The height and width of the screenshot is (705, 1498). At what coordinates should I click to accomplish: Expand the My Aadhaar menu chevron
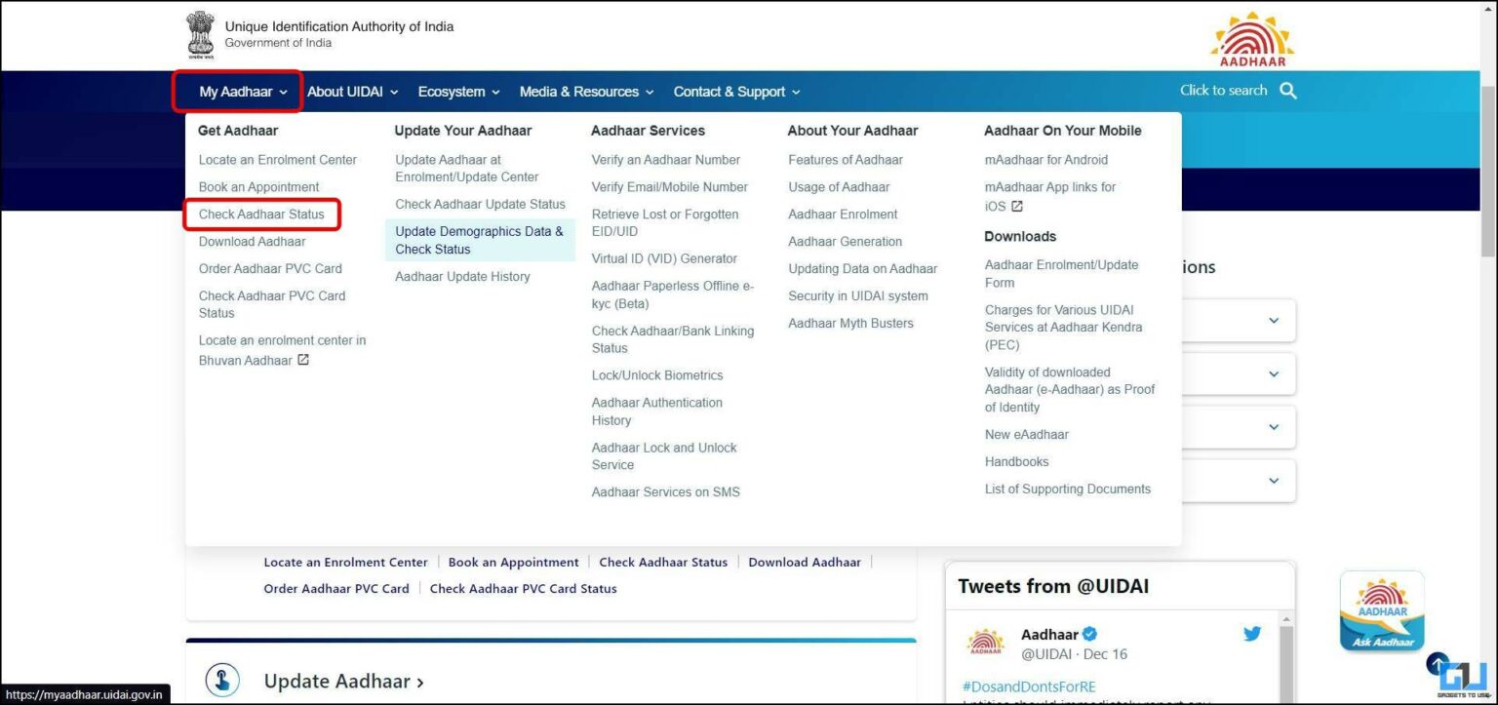coord(283,92)
